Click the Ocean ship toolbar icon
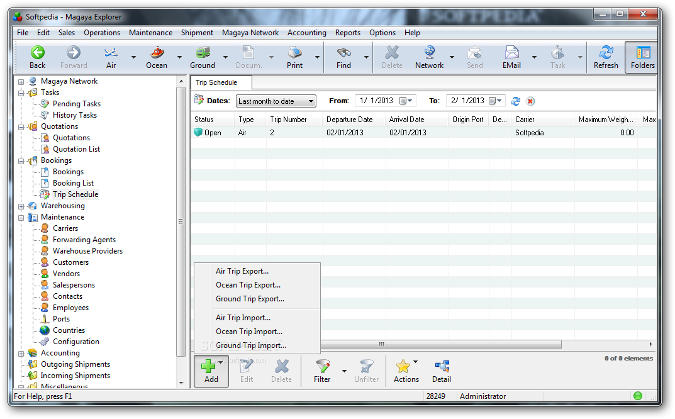This screenshot has height=419, width=675. coord(157,57)
